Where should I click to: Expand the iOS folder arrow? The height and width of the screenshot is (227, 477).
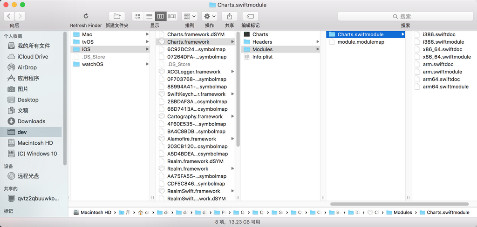coord(147,49)
